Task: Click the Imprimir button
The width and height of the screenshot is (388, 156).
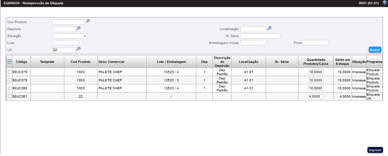Action: pyautogui.click(x=375, y=150)
